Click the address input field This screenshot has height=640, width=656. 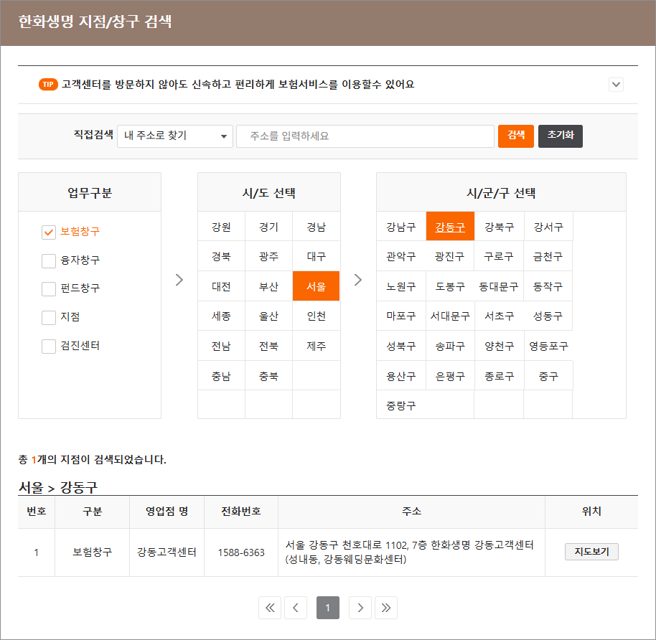pyautogui.click(x=365, y=136)
